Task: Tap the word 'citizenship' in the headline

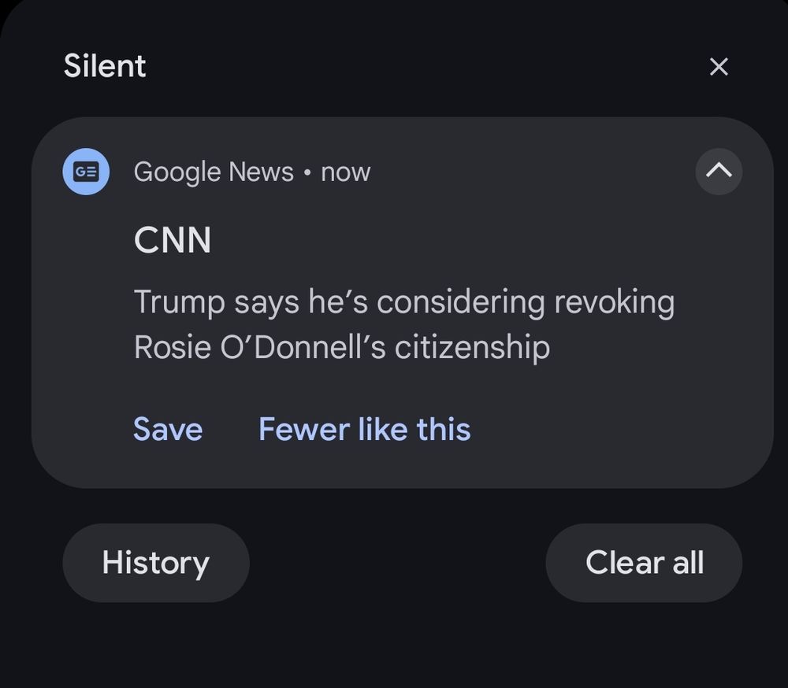Action: click(471, 347)
